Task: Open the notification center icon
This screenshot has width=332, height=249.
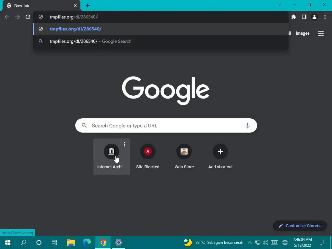Action: (x=321, y=243)
